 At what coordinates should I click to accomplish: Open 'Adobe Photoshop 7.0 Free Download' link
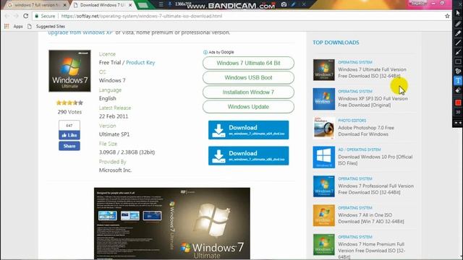pos(366,131)
